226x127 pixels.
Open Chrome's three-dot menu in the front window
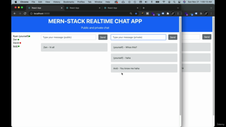coord(178,13)
